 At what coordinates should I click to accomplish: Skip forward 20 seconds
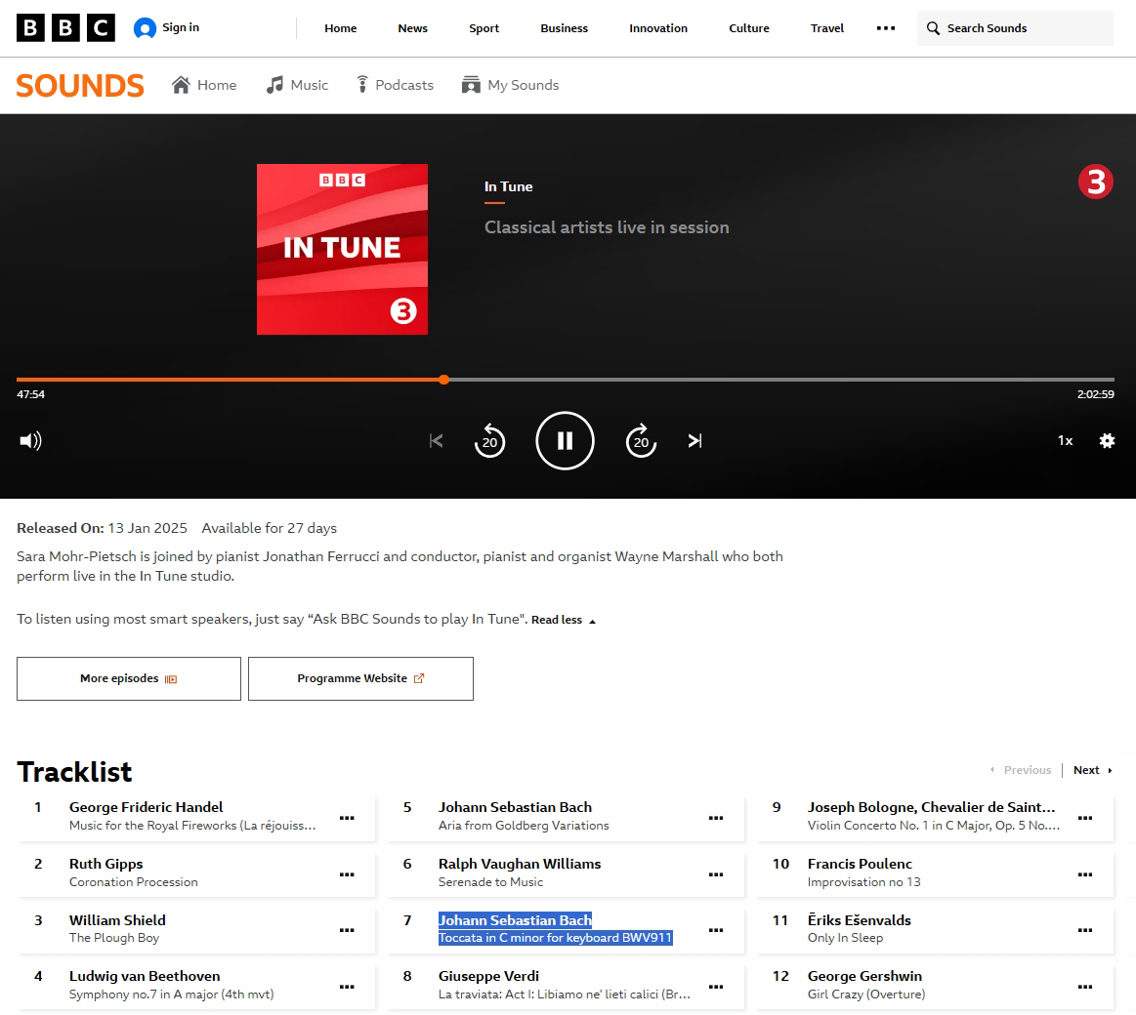pyautogui.click(x=641, y=441)
